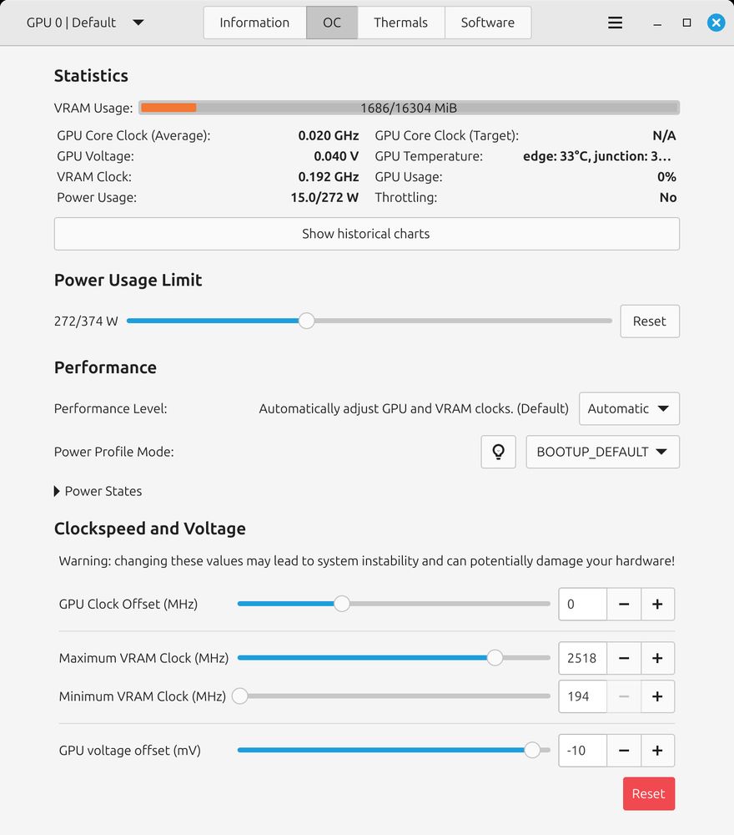Viewport: 734px width, 835px height.
Task: Decrease Maximum VRAM Clock with minus
Action: click(624, 658)
